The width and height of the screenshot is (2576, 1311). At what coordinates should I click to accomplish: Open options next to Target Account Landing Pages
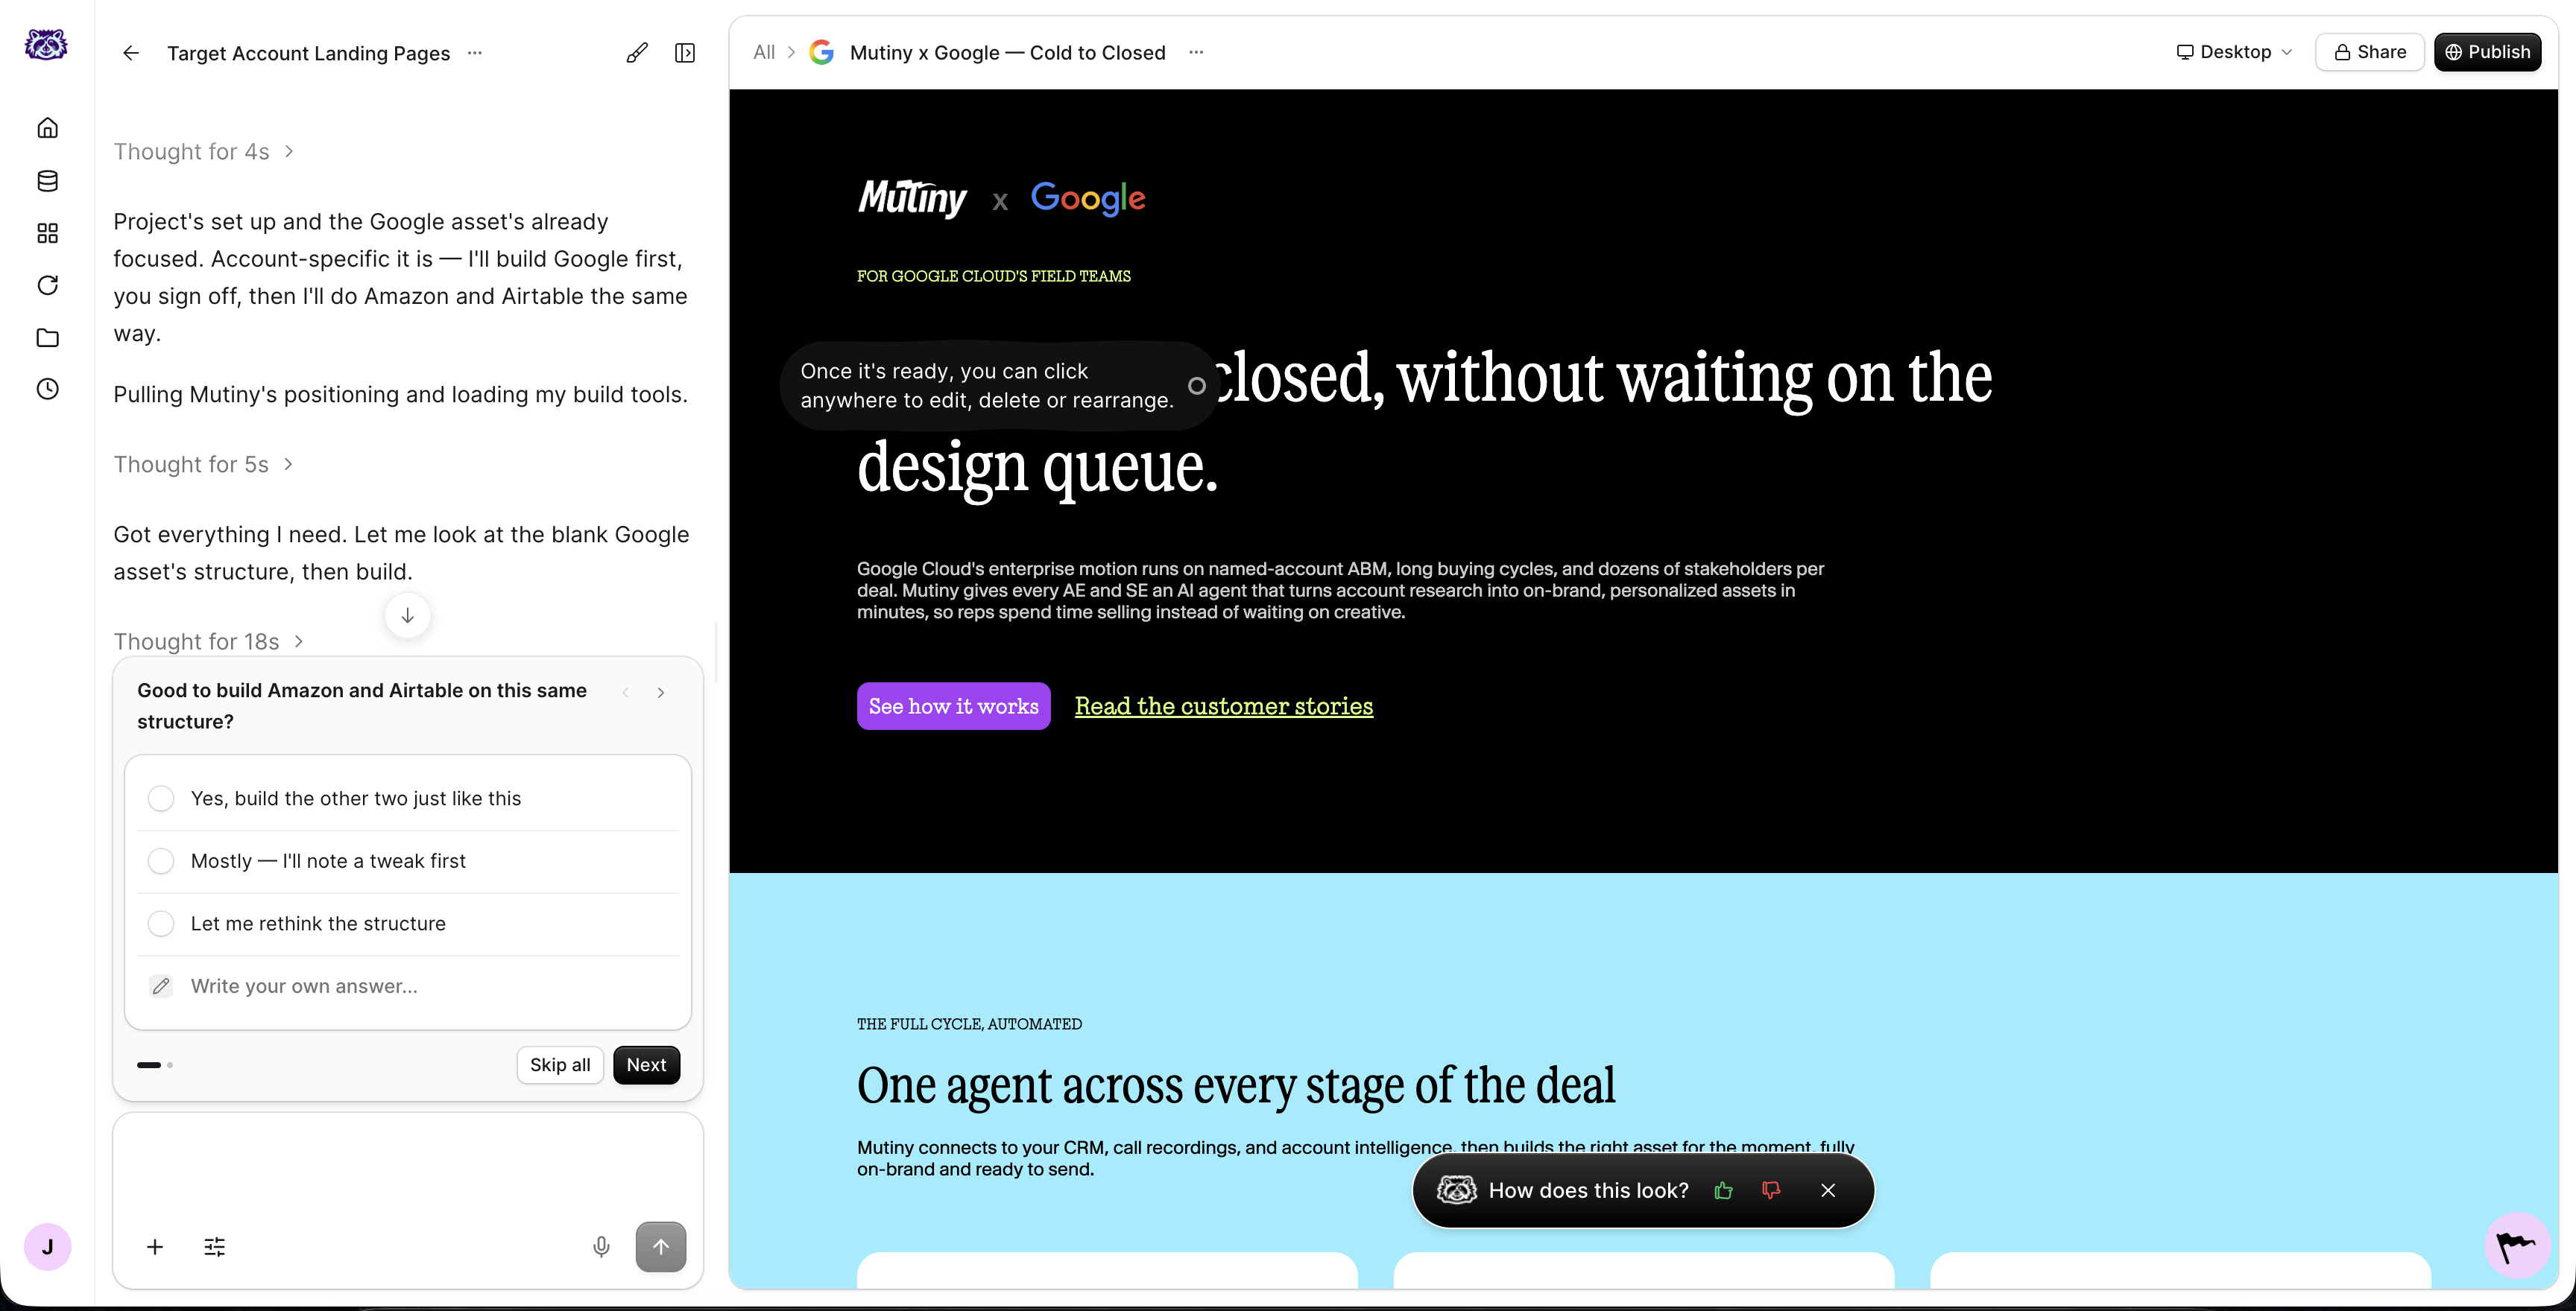[475, 53]
